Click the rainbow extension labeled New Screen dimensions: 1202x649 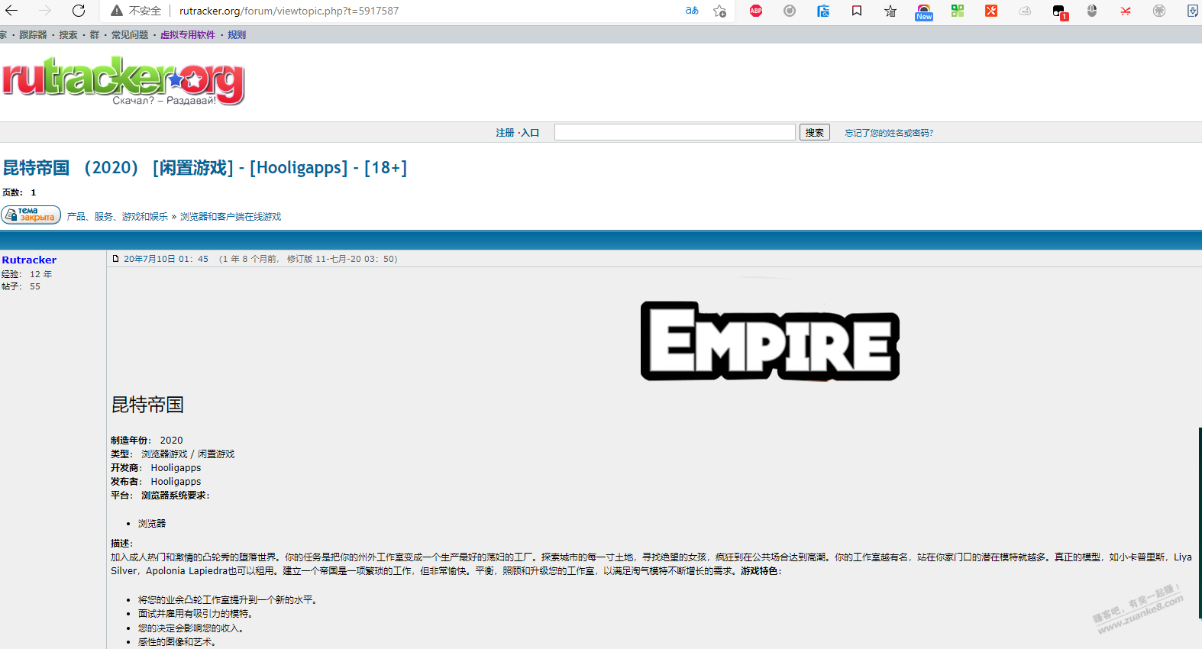point(924,12)
